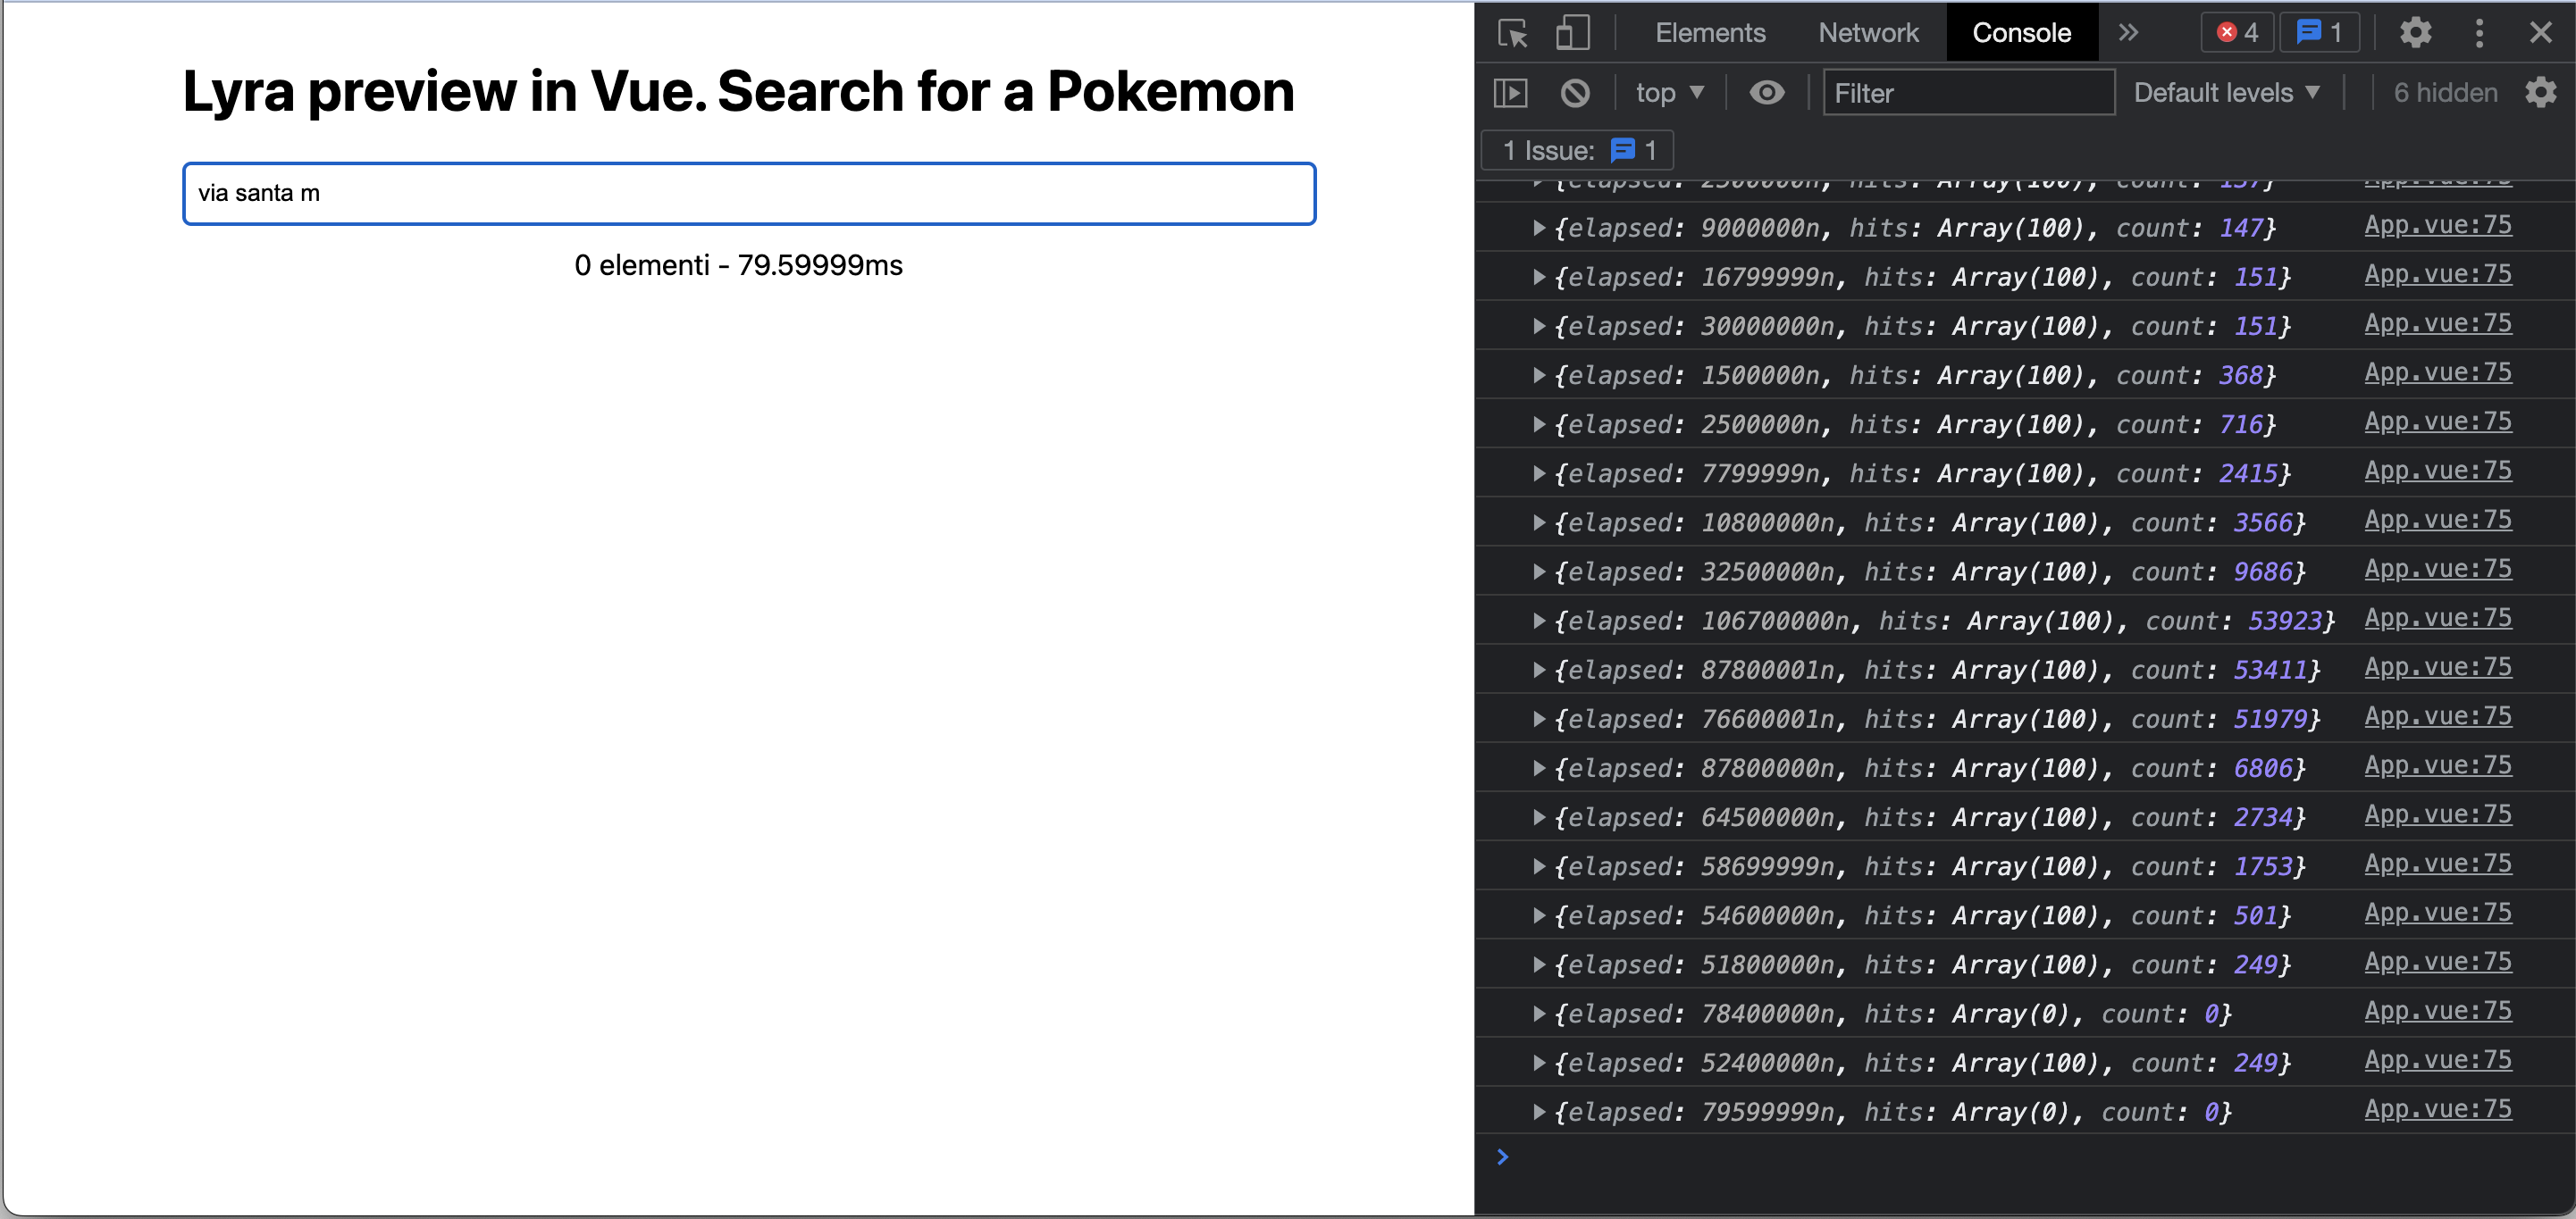
Task: Open DevTools settings gear
Action: point(2415,32)
